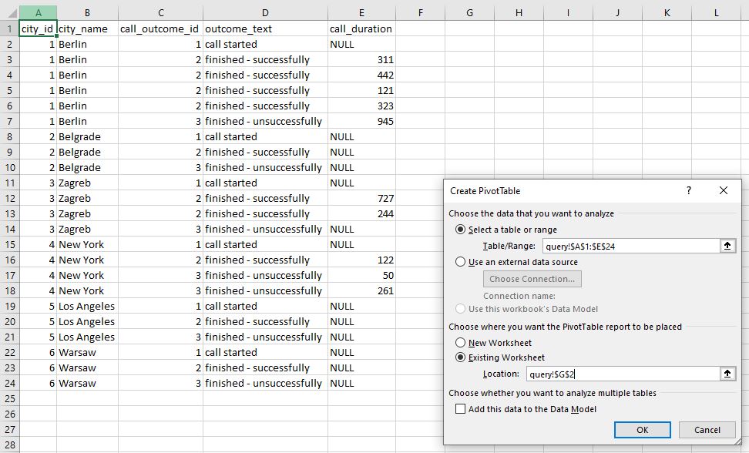Select the New Worksheet radio button
Screen dimensions: 749x453
[x=461, y=343]
